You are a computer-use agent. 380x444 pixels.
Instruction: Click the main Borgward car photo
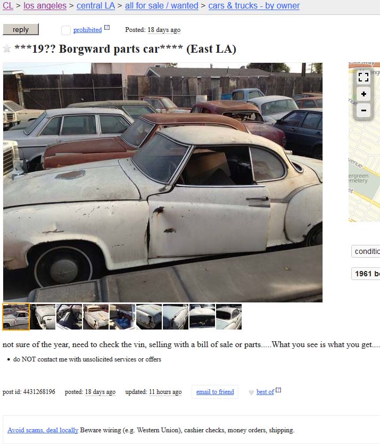click(x=162, y=183)
